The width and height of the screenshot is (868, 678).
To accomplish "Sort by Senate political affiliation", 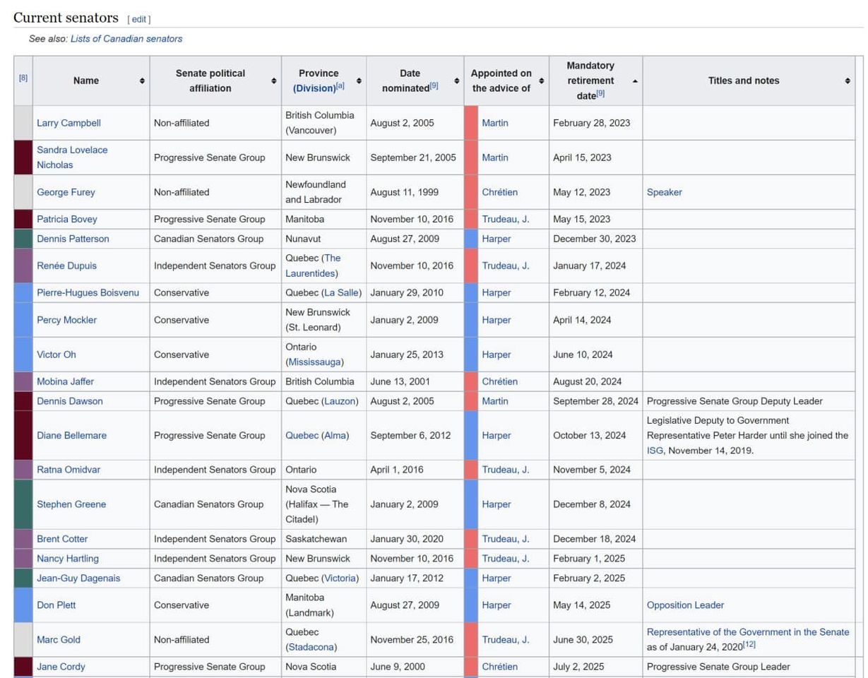I will 273,81.
